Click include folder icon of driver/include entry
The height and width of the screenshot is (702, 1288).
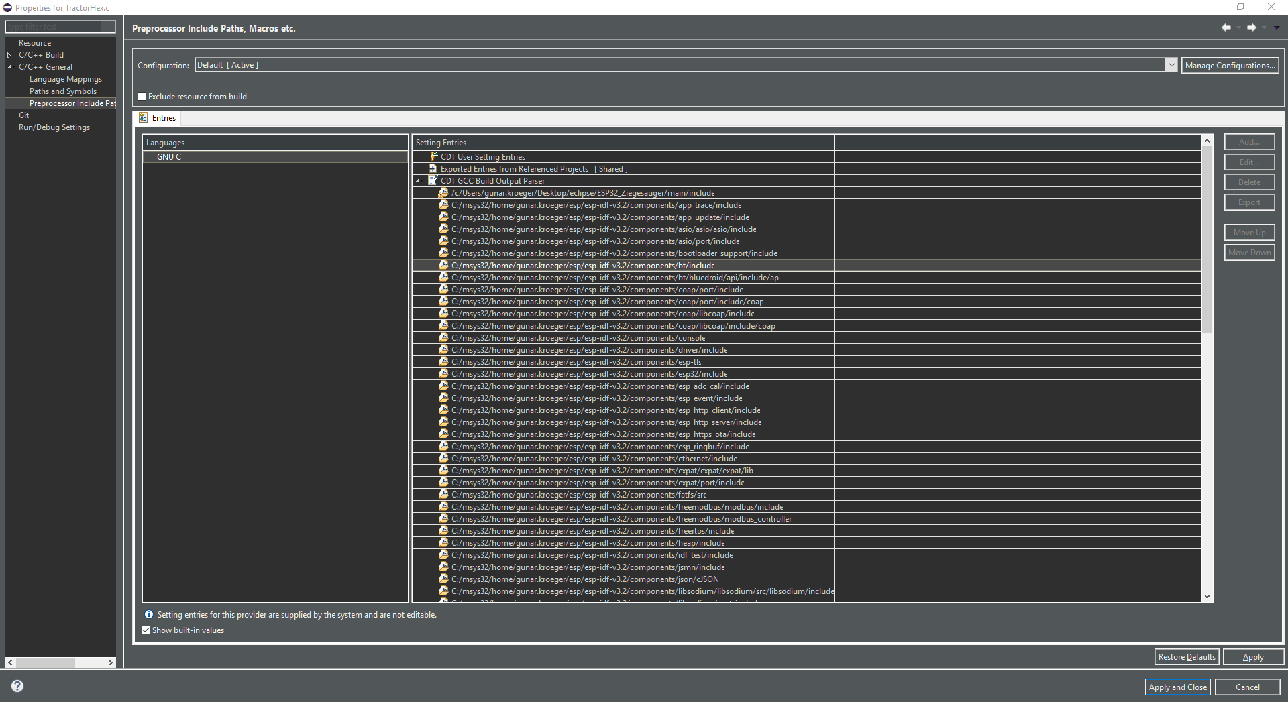coord(443,349)
